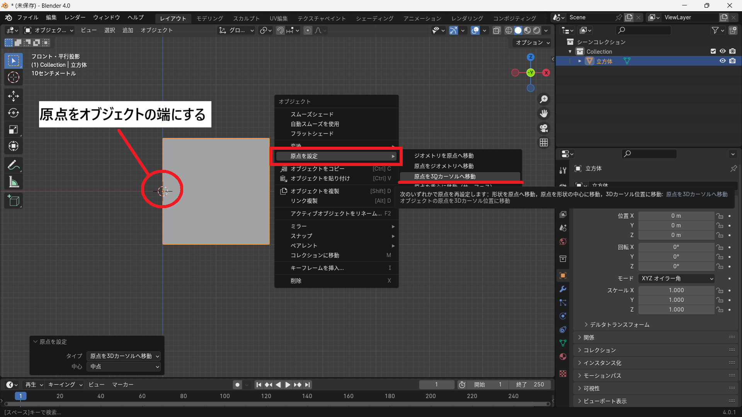
Task: Toggle lock on 位置 X field
Action: pyautogui.click(x=720, y=216)
